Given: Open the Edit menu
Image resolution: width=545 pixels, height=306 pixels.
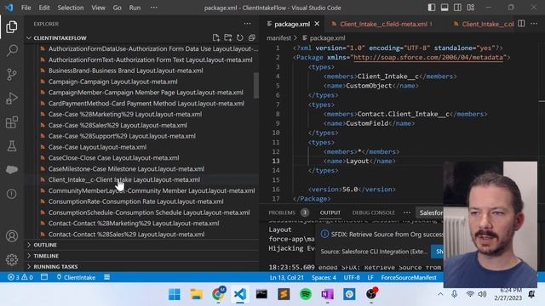Looking at the screenshot, I should (44, 8).
